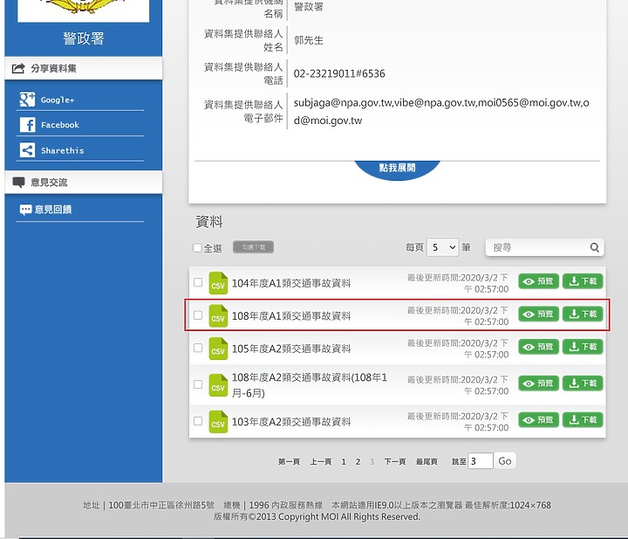Check the box for 108年度A1類交通事故資料

point(198,315)
